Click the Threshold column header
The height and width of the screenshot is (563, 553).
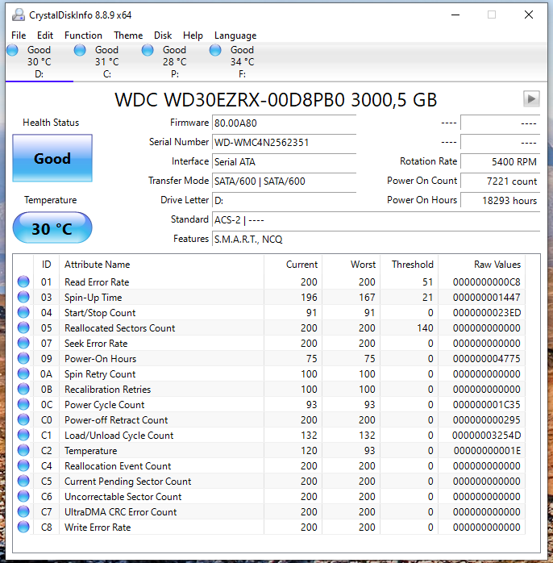coord(409,265)
